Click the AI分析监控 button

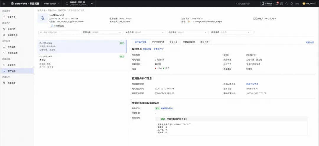[x=57, y=26]
